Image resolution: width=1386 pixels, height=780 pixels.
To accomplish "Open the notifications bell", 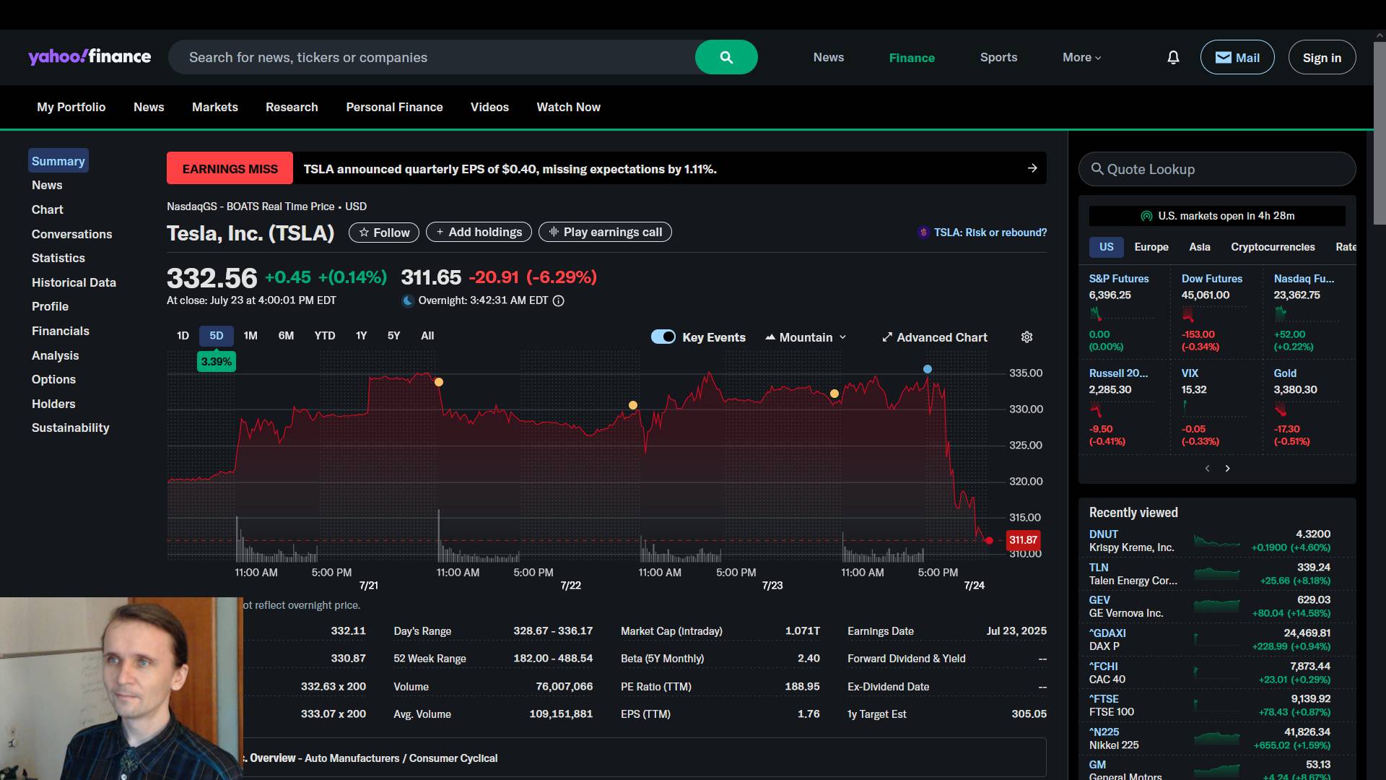I will point(1173,57).
